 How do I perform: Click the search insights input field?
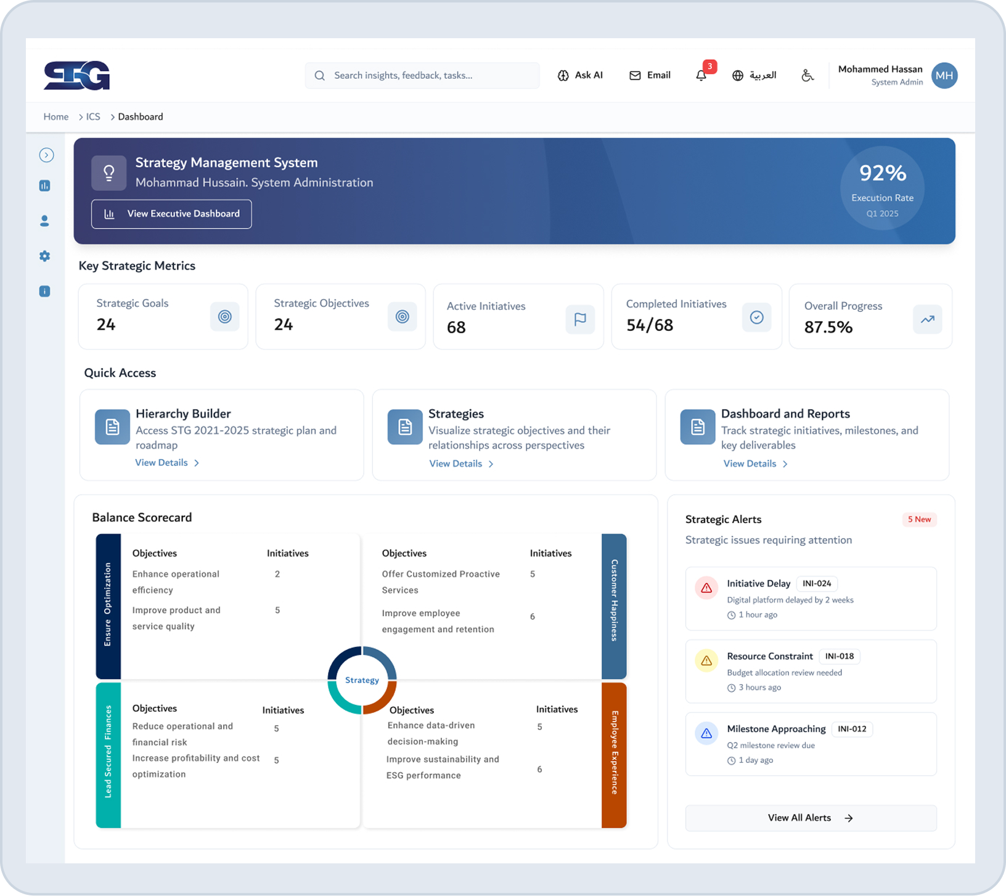point(422,75)
